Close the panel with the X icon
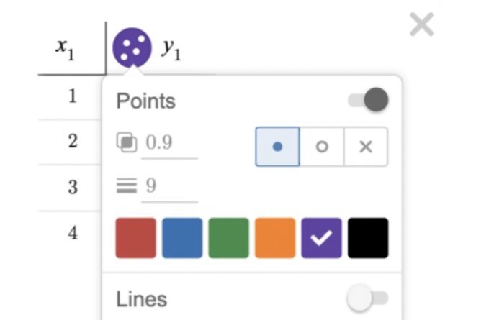 (422, 24)
